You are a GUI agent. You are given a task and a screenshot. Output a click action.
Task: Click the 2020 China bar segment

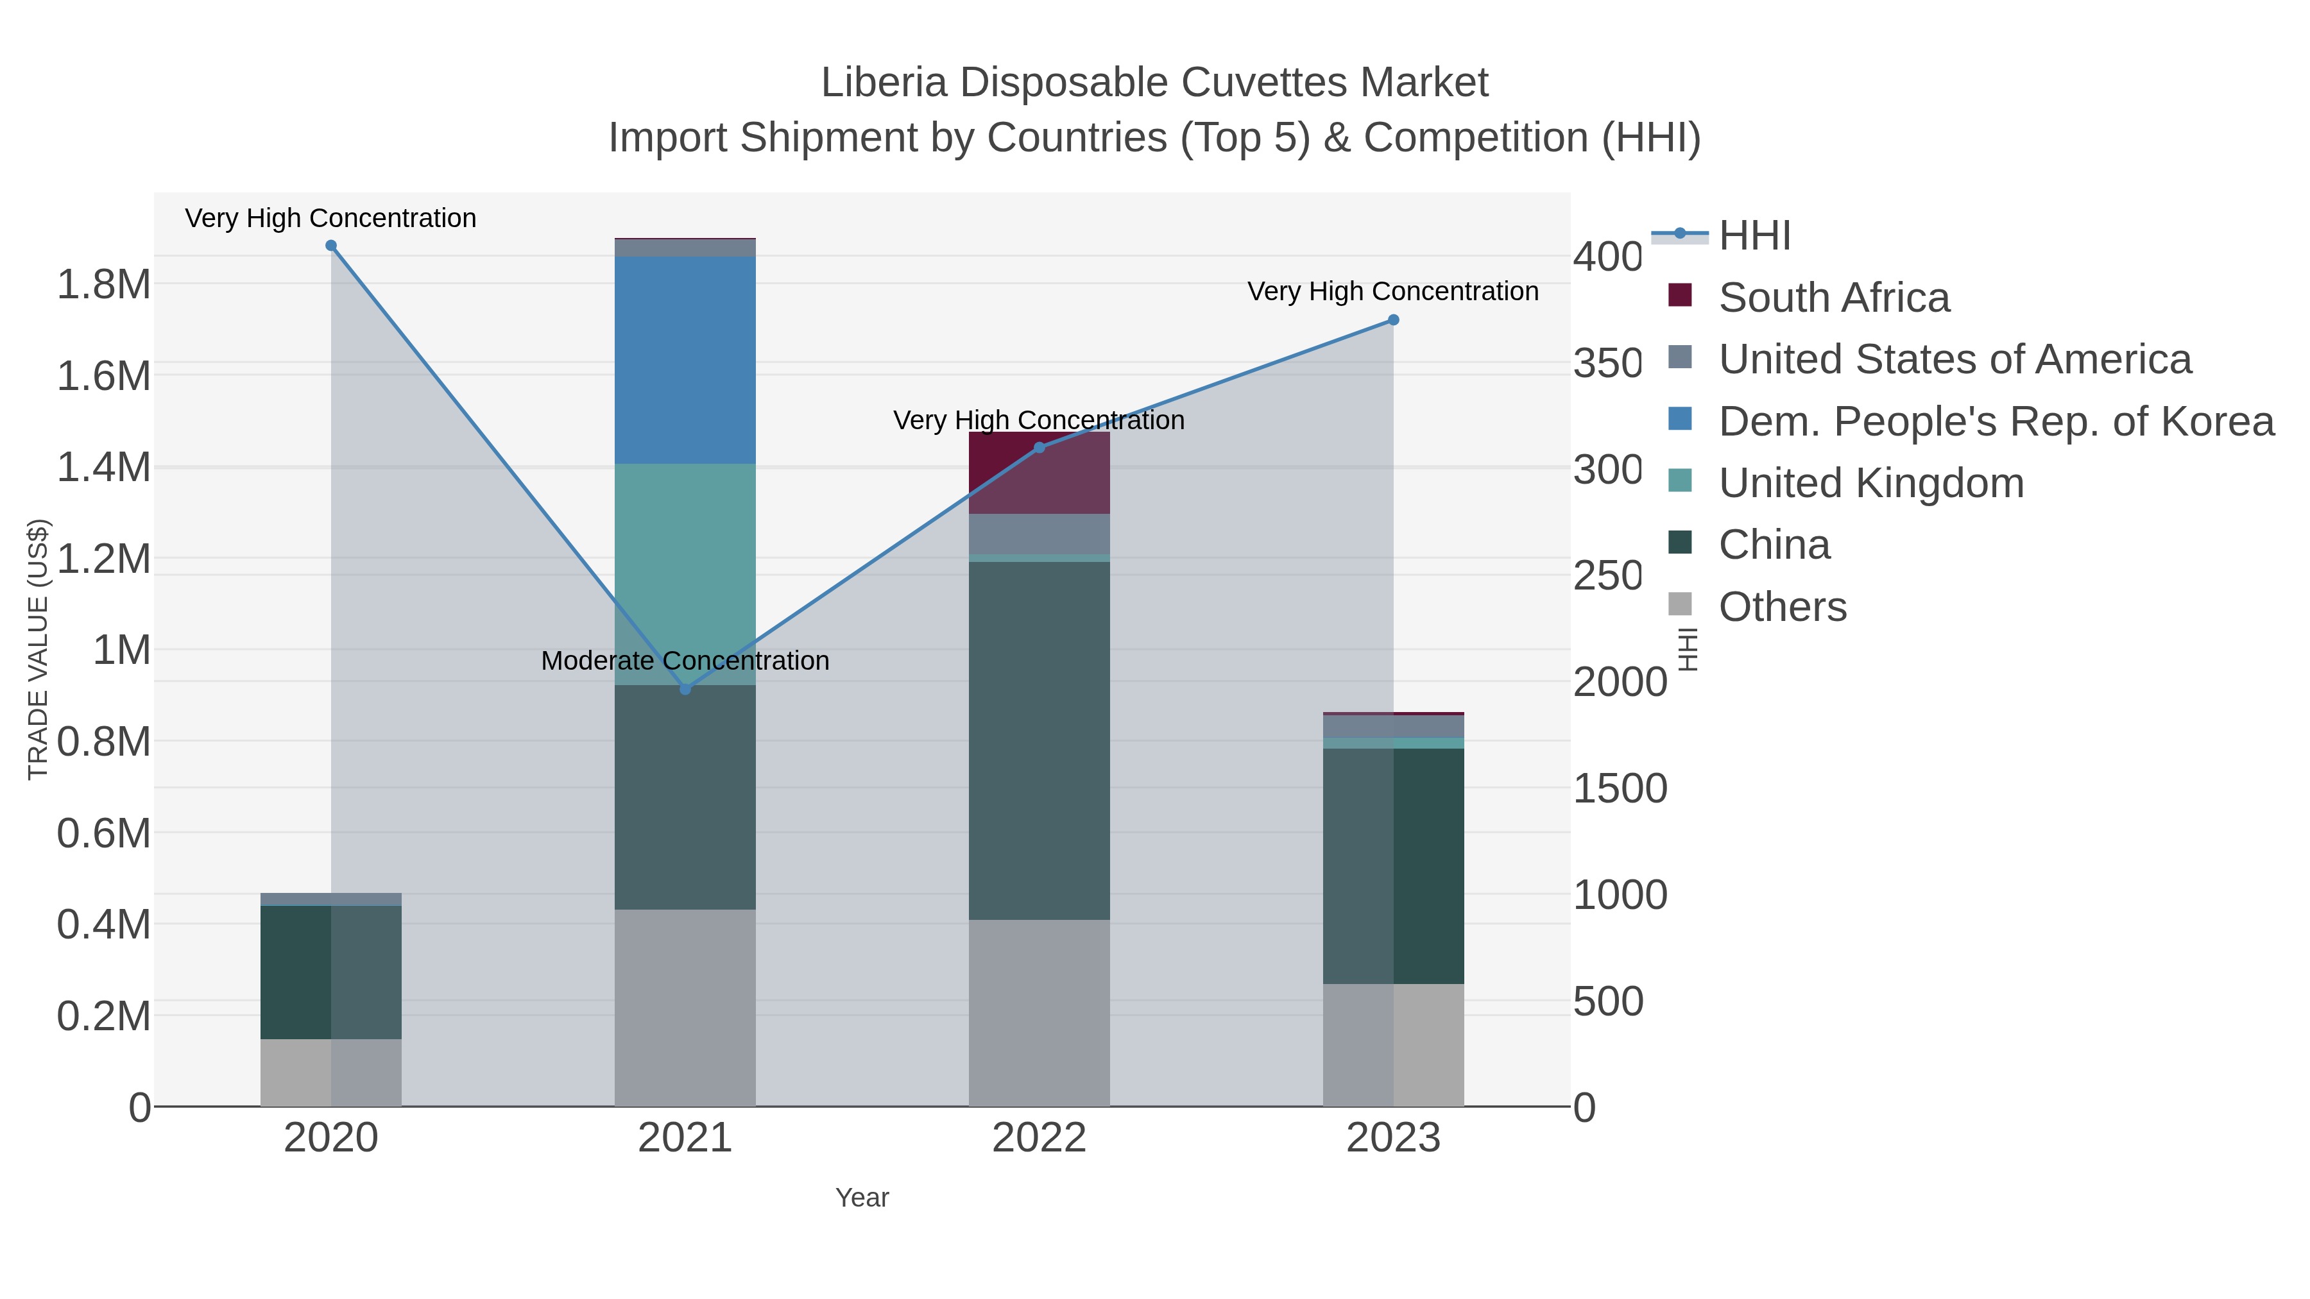point(331,972)
